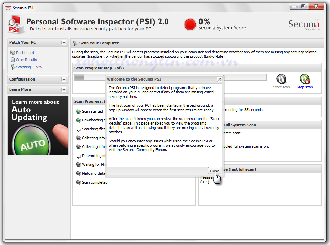330x245 pixels.
Task: Open the Scan Results page
Action: pyautogui.click(x=27, y=60)
